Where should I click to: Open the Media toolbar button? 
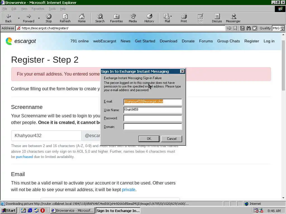point(133,18)
